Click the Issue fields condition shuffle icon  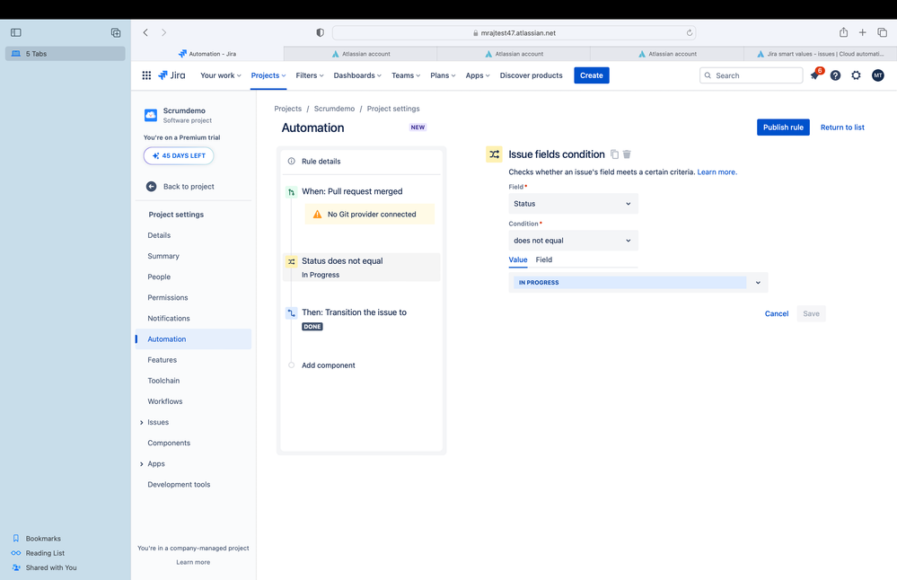pyautogui.click(x=494, y=154)
